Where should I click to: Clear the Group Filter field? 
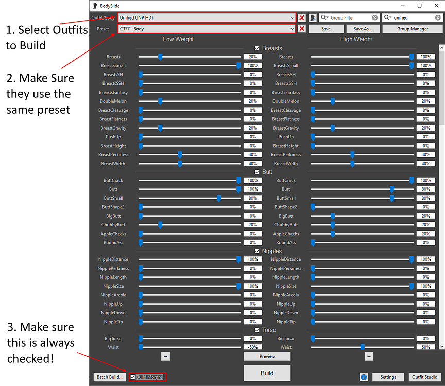tap(374, 18)
